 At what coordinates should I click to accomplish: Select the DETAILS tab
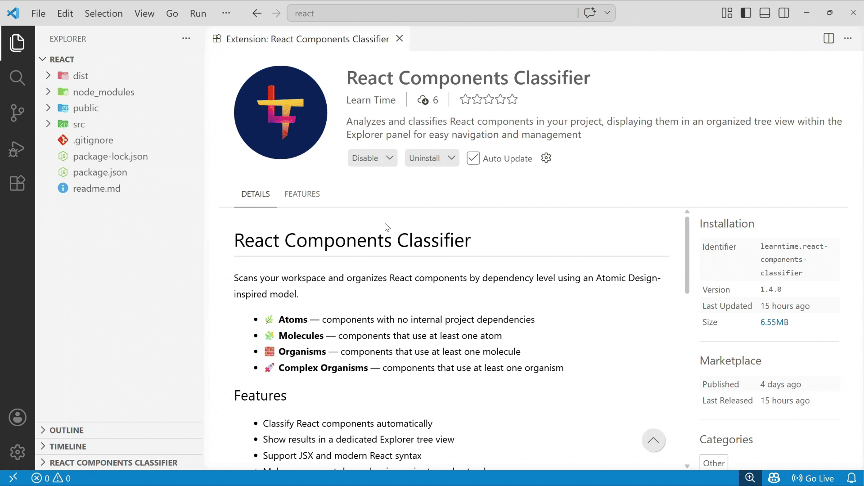click(x=255, y=194)
